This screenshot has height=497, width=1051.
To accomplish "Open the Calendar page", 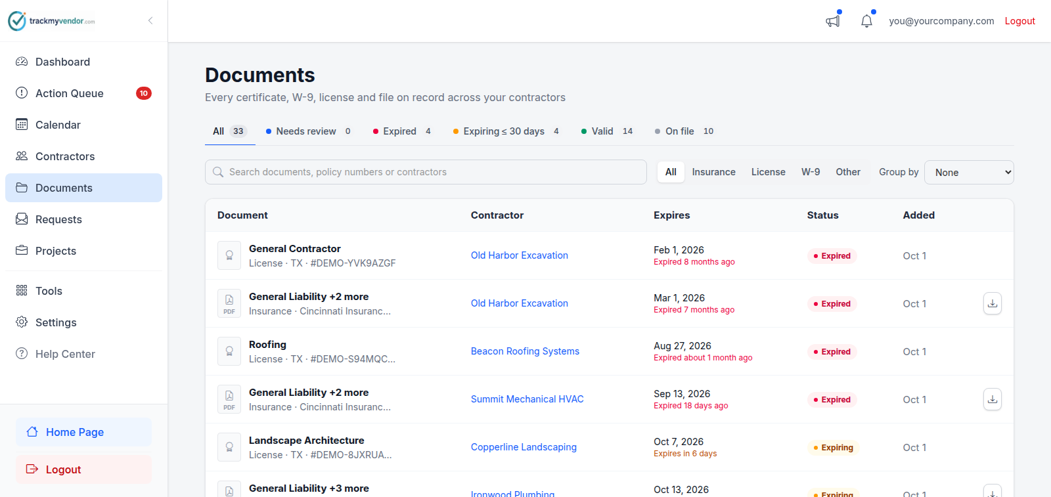I will coord(83,125).
